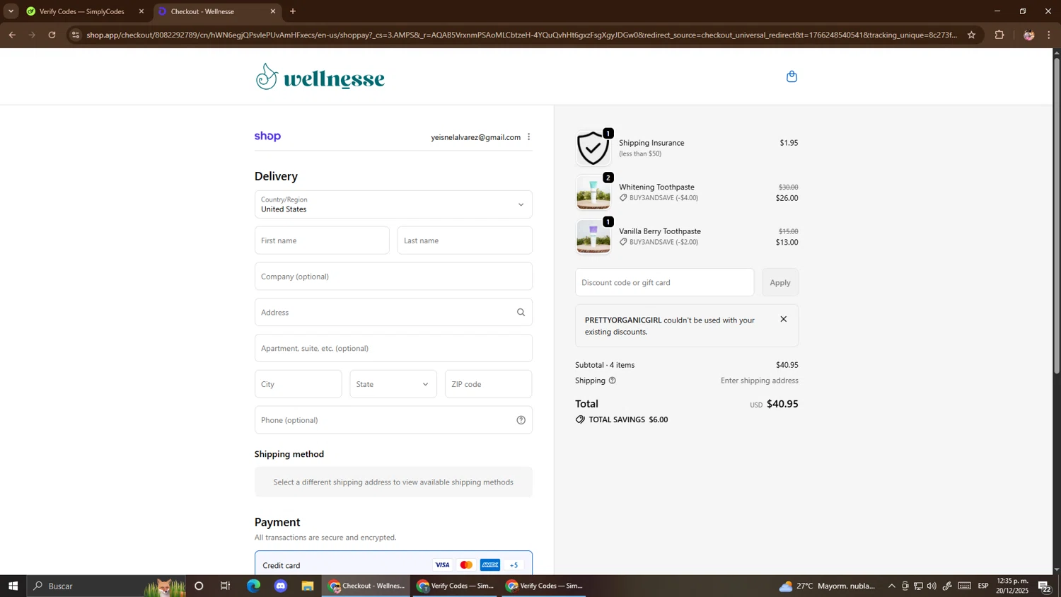Click the City field

coord(298,384)
